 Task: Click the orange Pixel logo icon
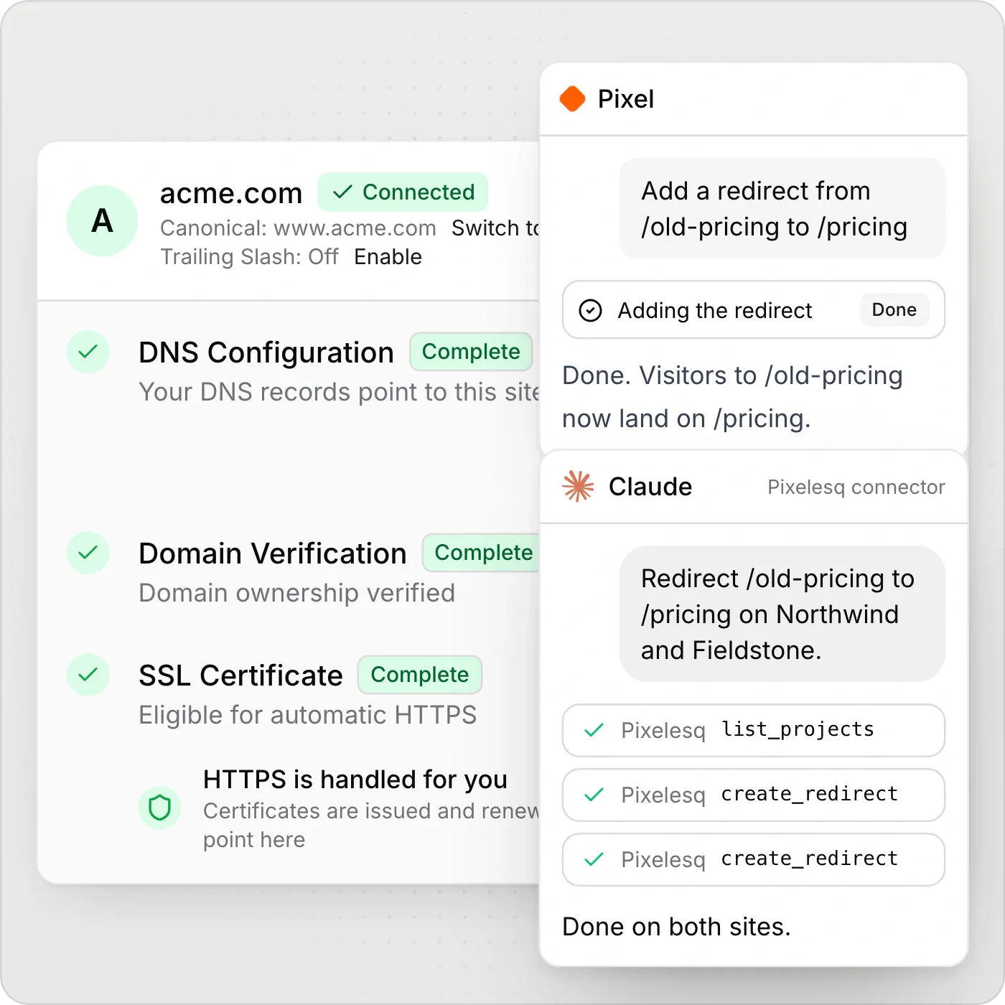click(x=572, y=99)
